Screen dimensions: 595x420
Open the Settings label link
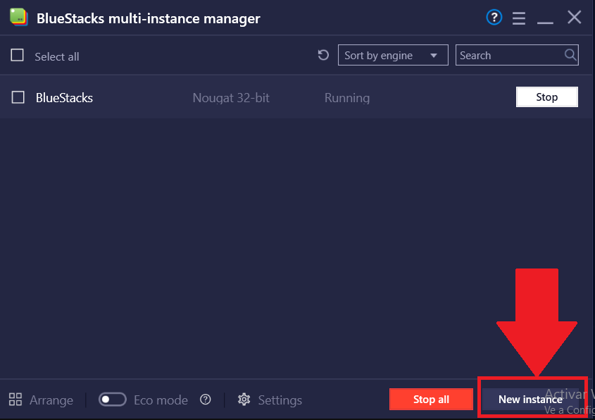[x=280, y=400]
